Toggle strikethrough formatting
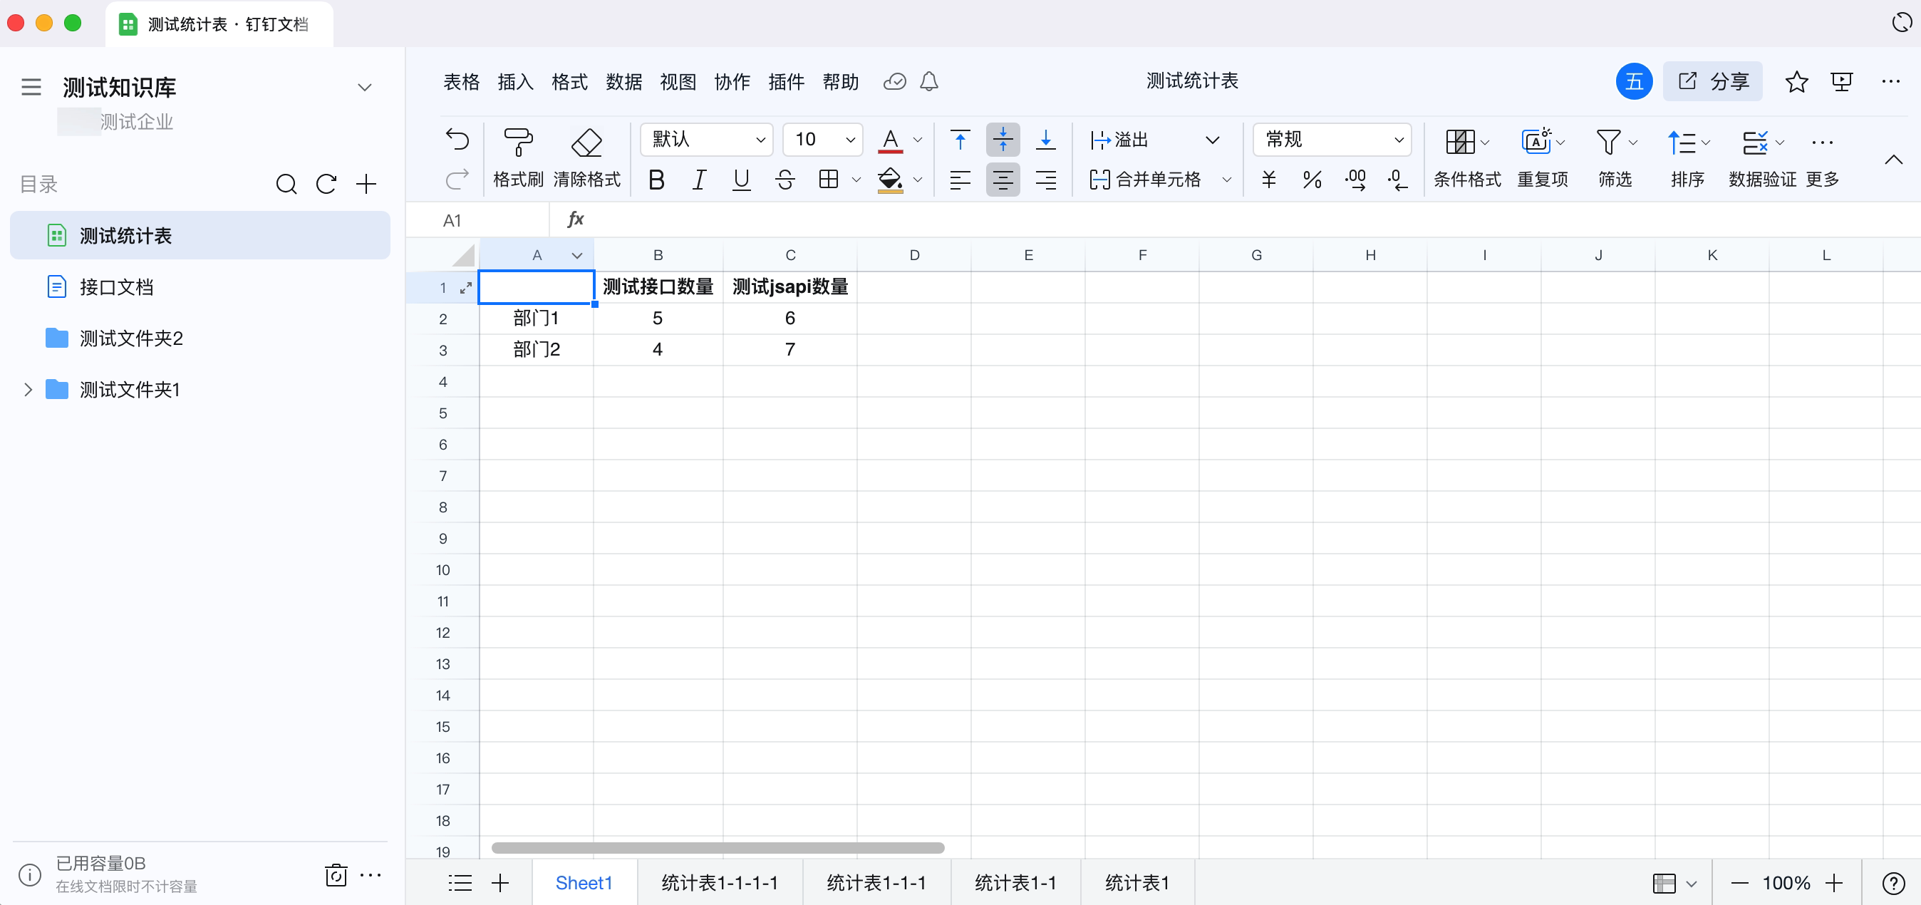Viewport: 1921px width, 905px height. tap(785, 180)
